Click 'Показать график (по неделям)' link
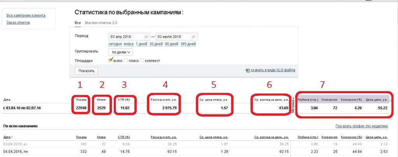Viewport: 398px width, 157px height. (x=364, y=126)
